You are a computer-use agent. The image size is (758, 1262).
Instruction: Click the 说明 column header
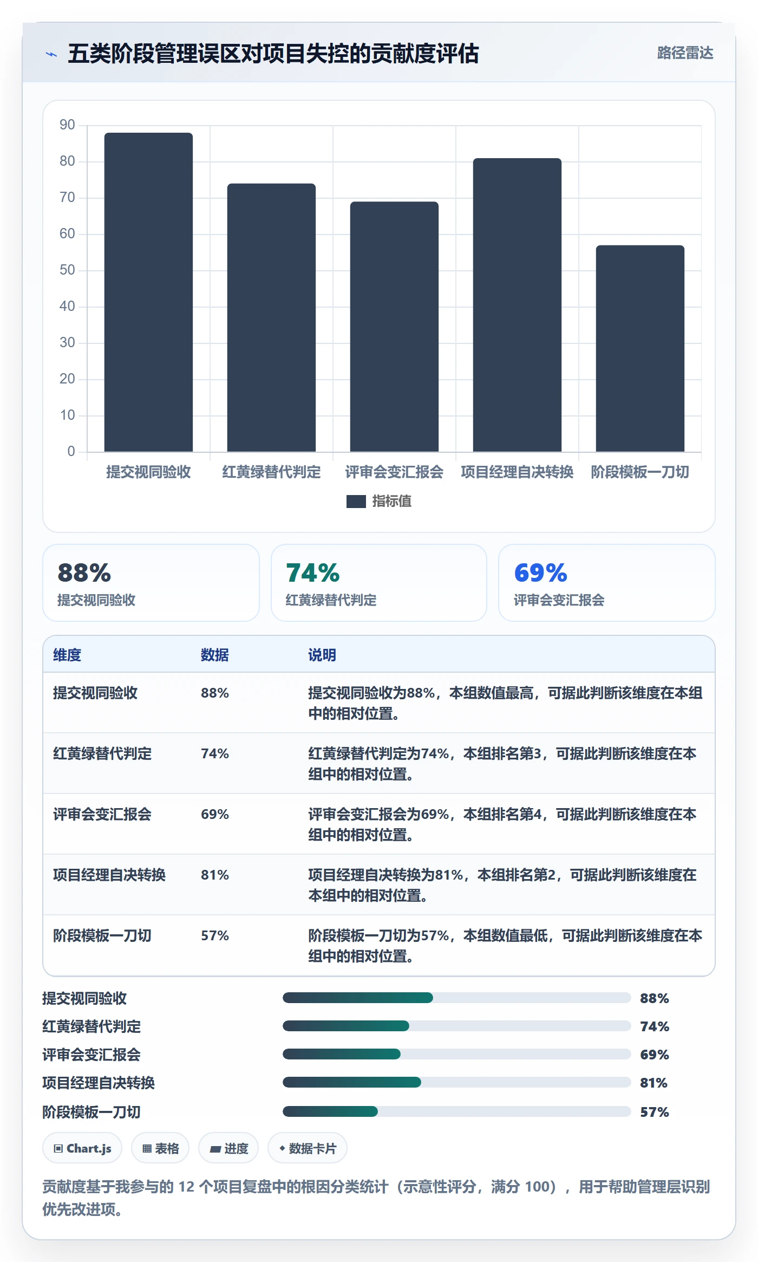tap(322, 655)
